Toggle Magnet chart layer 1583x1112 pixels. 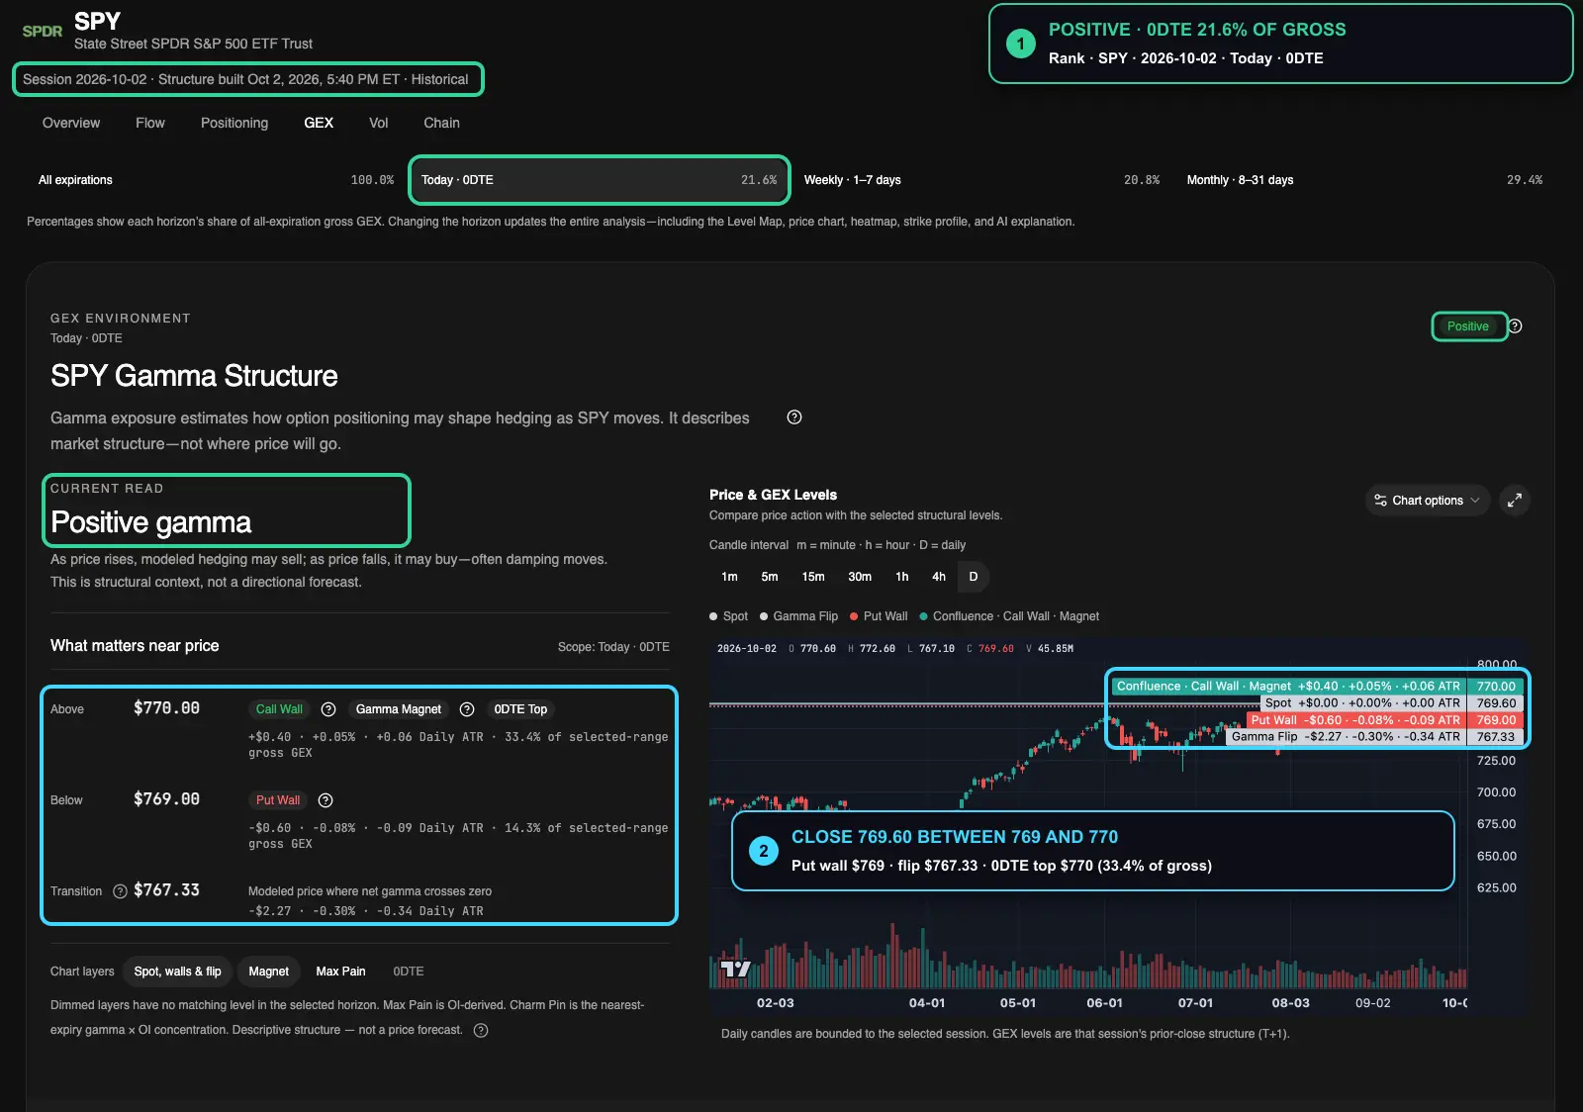pyautogui.click(x=269, y=972)
